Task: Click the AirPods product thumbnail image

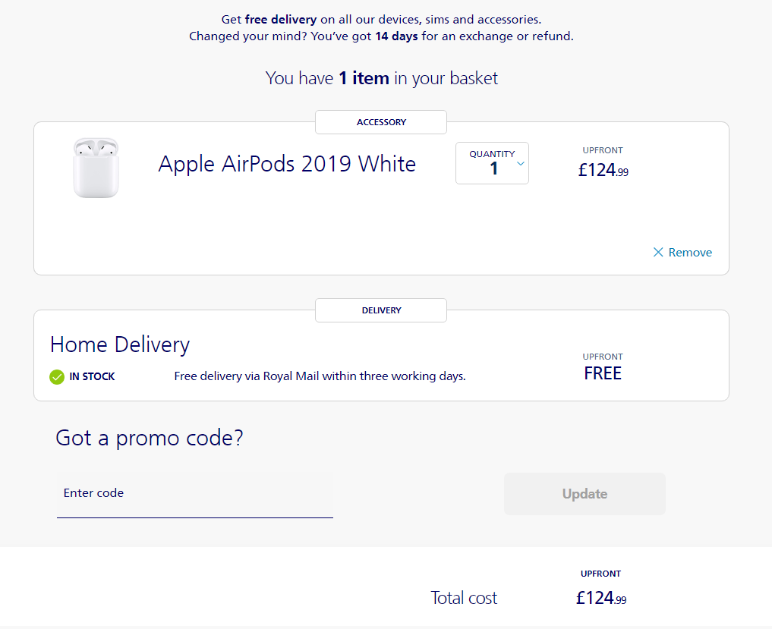Action: coord(96,168)
